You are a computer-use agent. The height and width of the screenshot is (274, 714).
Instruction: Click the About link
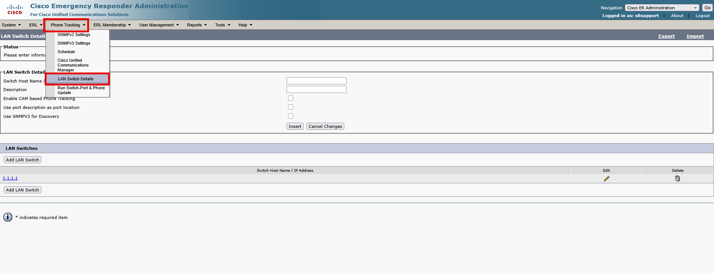(x=677, y=16)
